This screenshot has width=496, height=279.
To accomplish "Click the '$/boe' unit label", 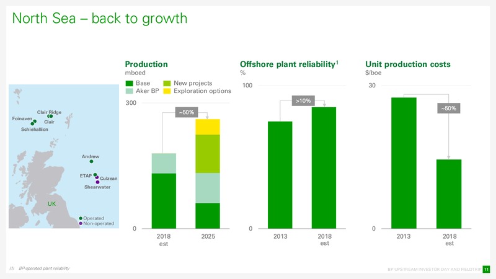I will click(373, 73).
